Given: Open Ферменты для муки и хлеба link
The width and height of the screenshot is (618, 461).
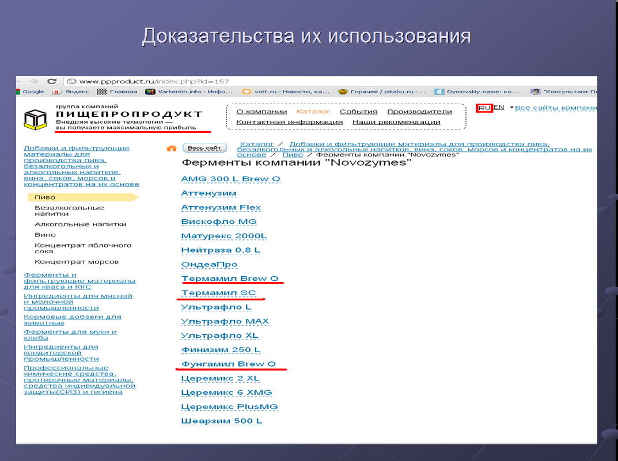Looking at the screenshot, I should click(x=70, y=334).
